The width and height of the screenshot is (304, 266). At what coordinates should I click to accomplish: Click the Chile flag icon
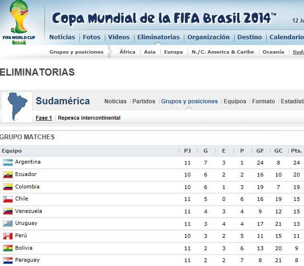pos(8,199)
